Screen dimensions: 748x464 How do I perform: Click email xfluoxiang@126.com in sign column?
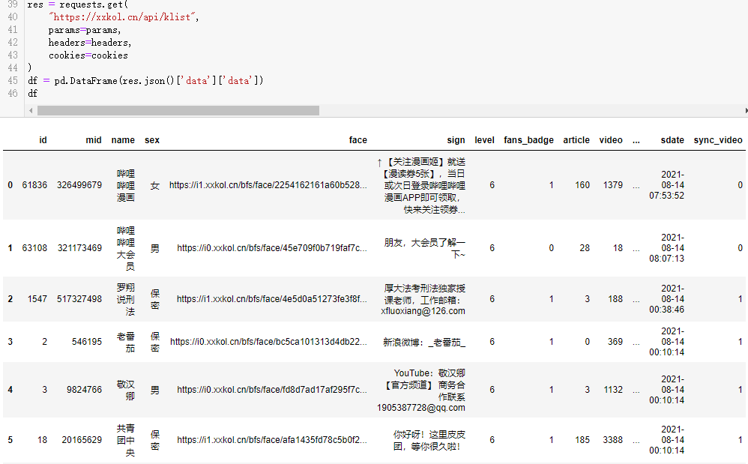423,311
